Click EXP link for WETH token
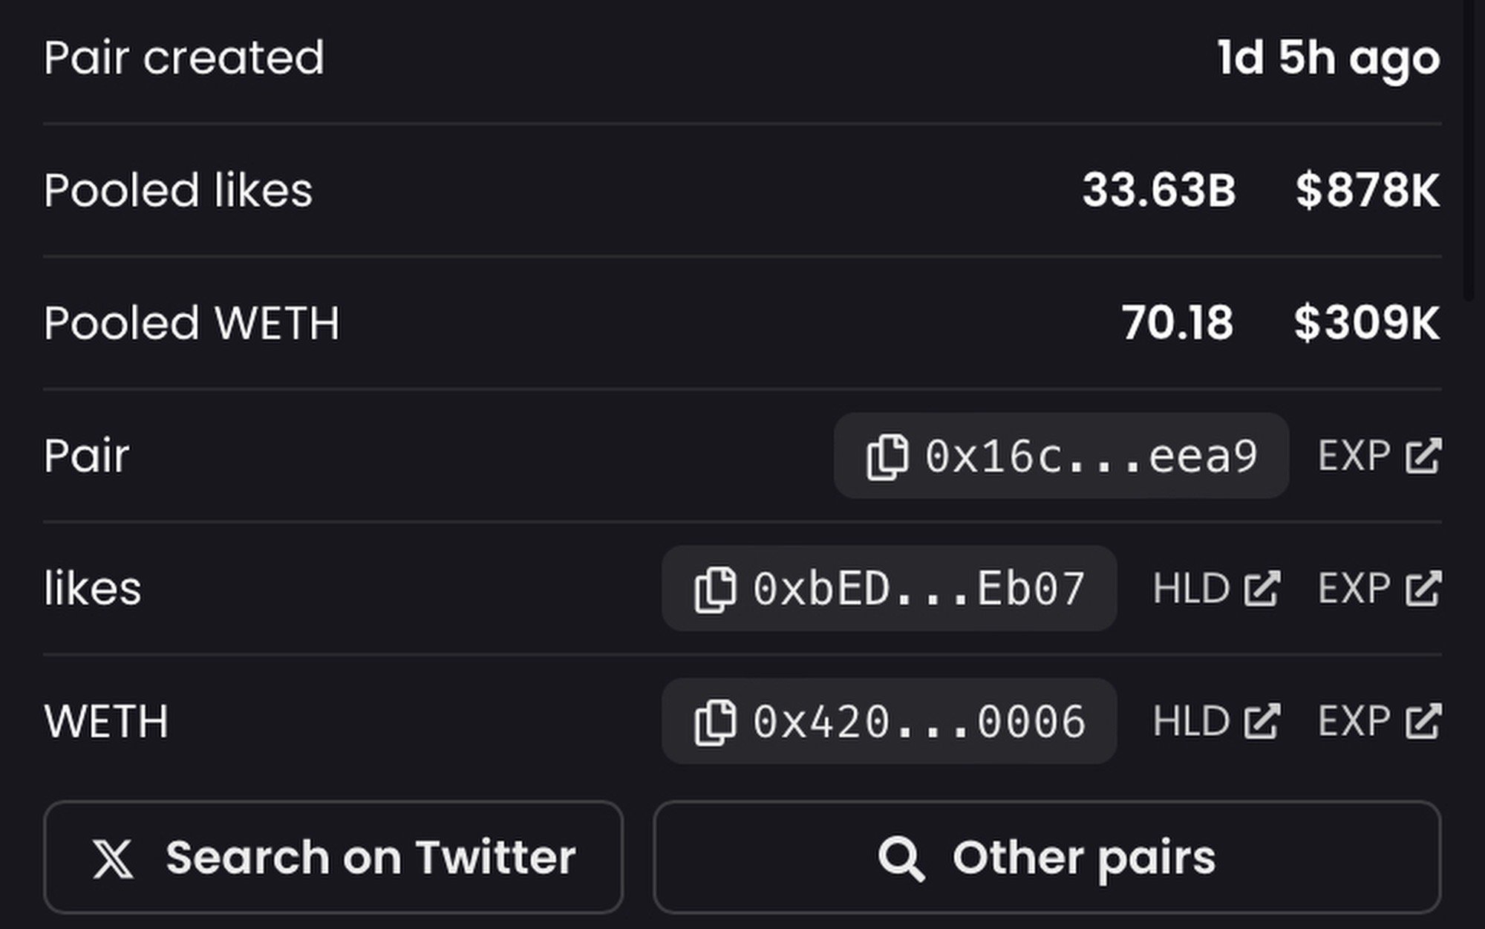Viewport: 1485px width, 929px height. [x=1354, y=721]
